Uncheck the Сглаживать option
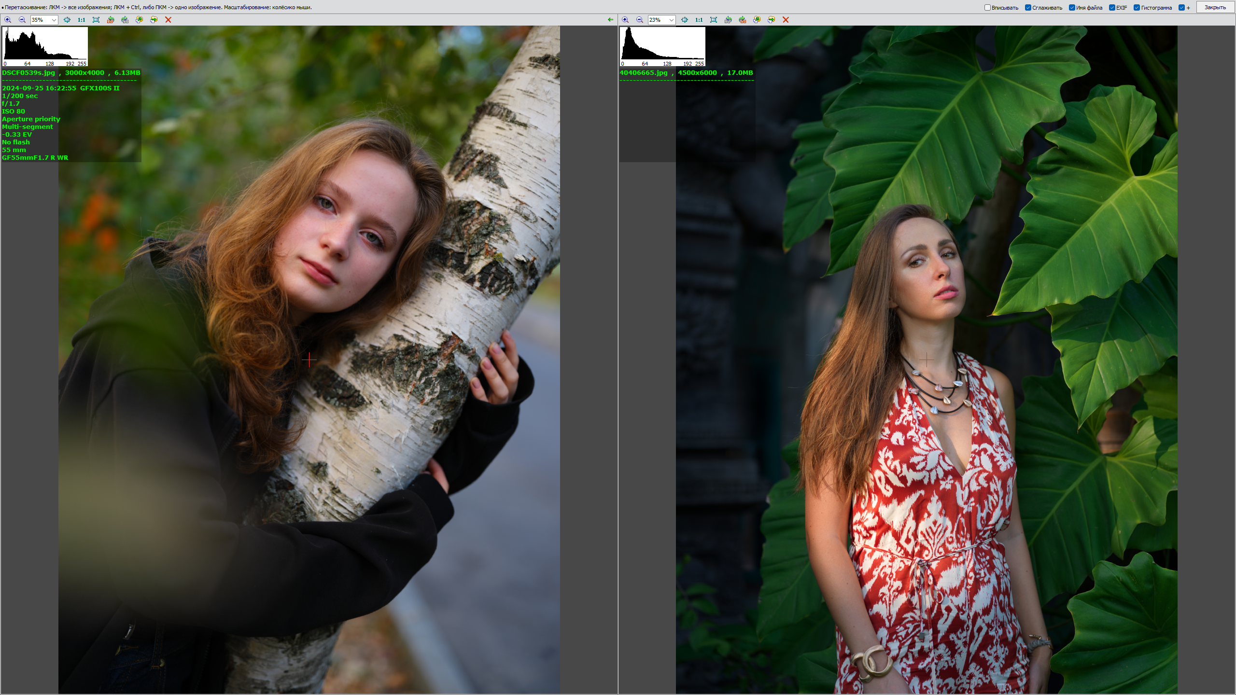The image size is (1236, 695). click(x=1028, y=8)
